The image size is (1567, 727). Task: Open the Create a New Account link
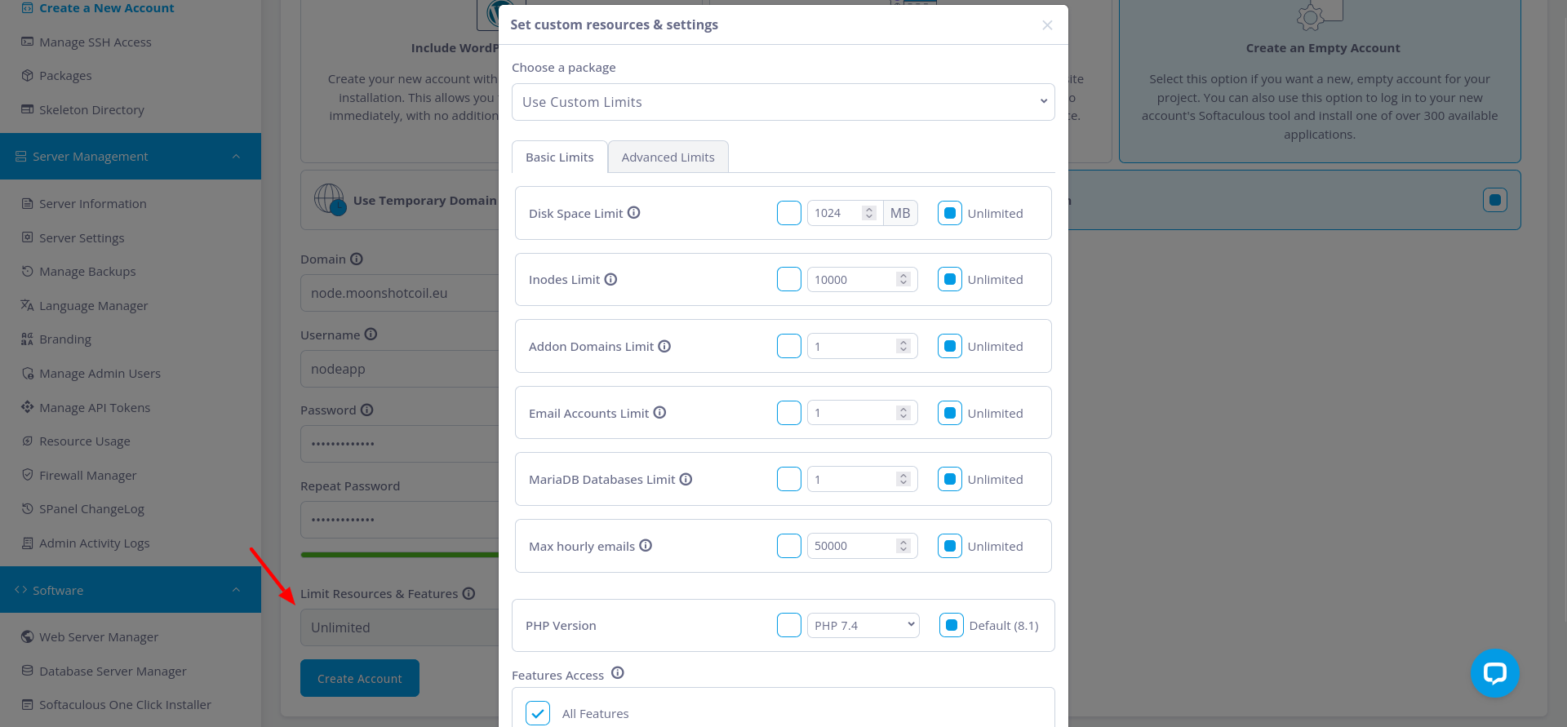106,8
